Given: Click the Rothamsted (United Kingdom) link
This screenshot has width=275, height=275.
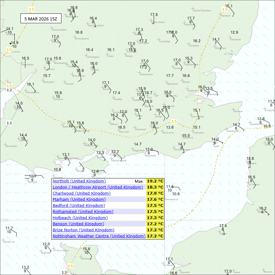Looking at the screenshot, I should click(83, 212).
